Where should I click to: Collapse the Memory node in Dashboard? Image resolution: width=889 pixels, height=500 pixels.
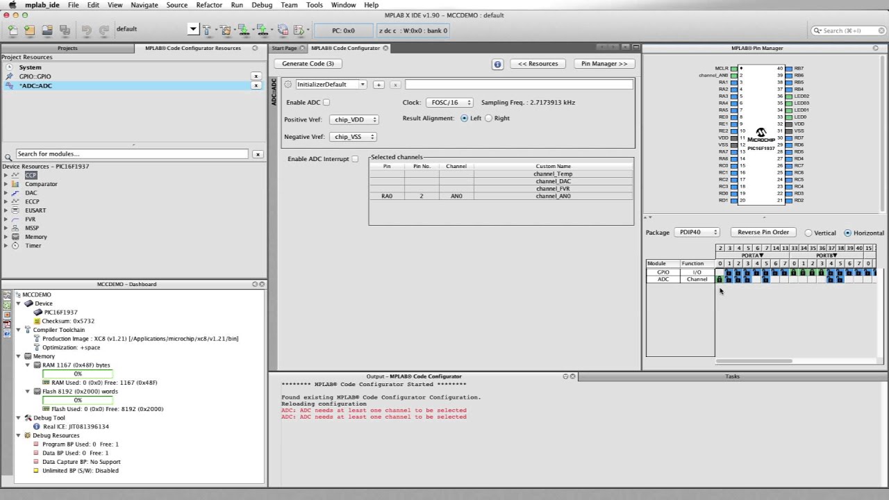(19, 356)
